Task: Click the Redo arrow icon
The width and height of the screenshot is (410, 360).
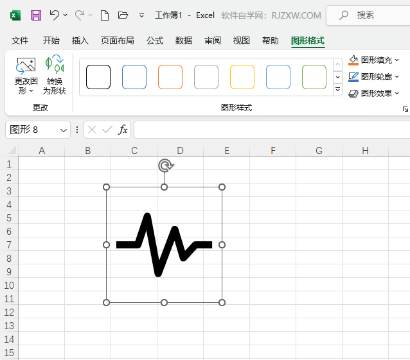Action: point(80,15)
